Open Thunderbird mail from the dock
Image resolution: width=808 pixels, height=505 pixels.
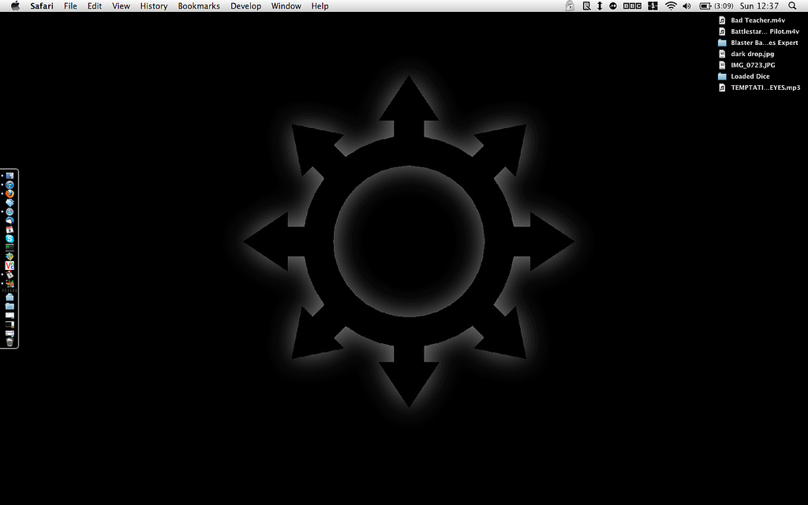pos(9,221)
